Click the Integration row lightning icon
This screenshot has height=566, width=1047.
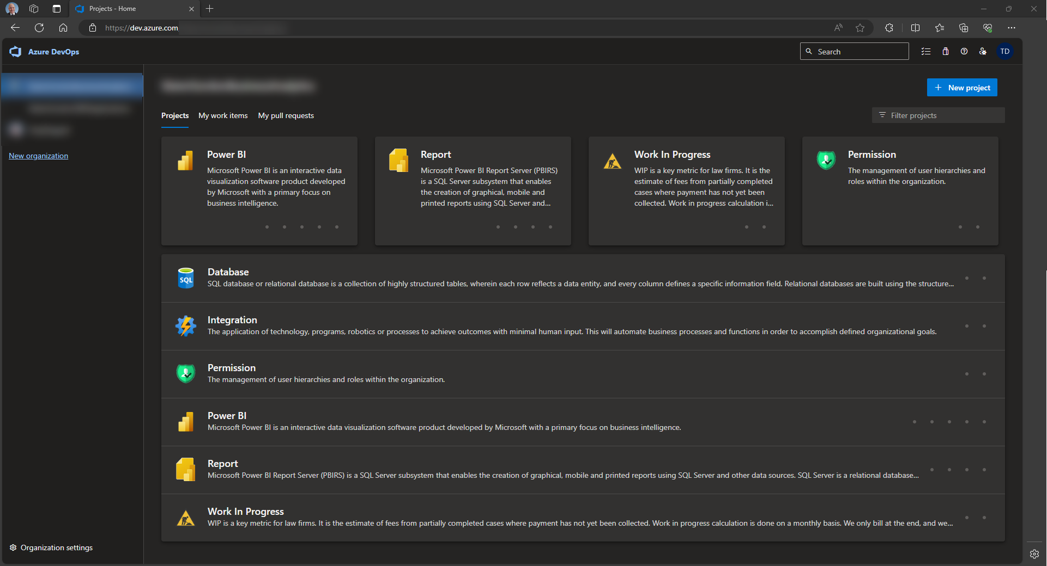pyautogui.click(x=186, y=326)
